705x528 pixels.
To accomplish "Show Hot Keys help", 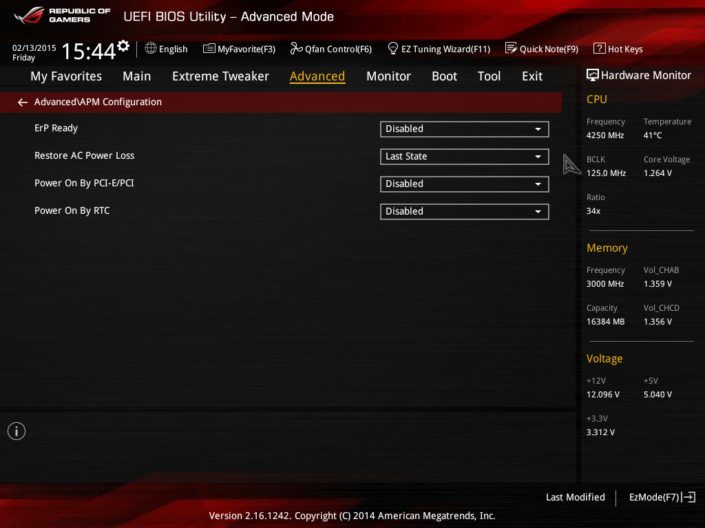I will [x=625, y=49].
